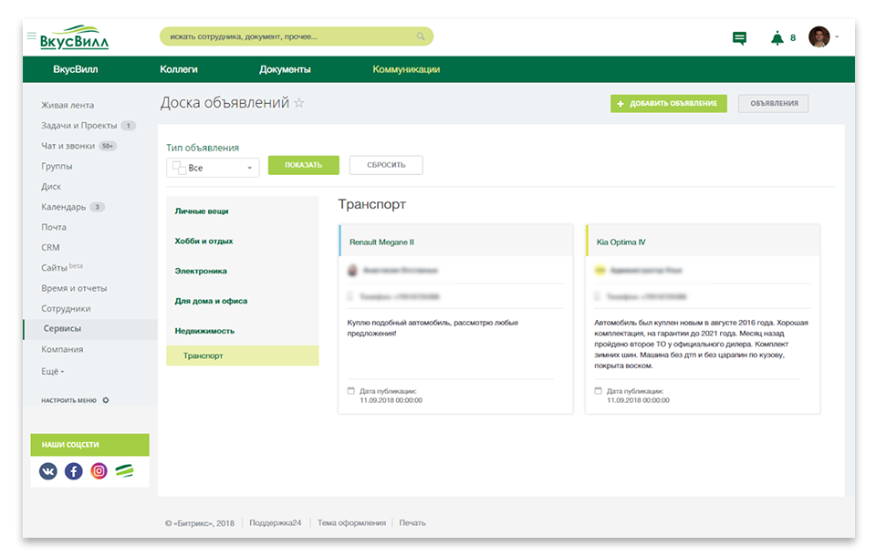Open Чат и звонки in sidebar
The height and width of the screenshot is (556, 876).
point(68,146)
